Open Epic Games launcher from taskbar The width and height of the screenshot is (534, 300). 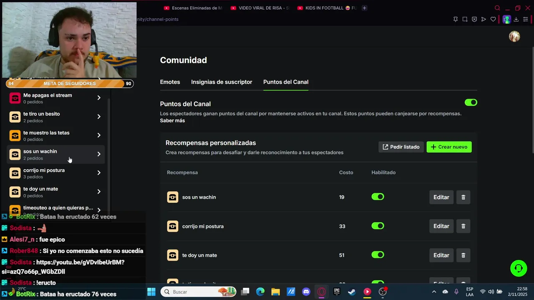(337, 292)
